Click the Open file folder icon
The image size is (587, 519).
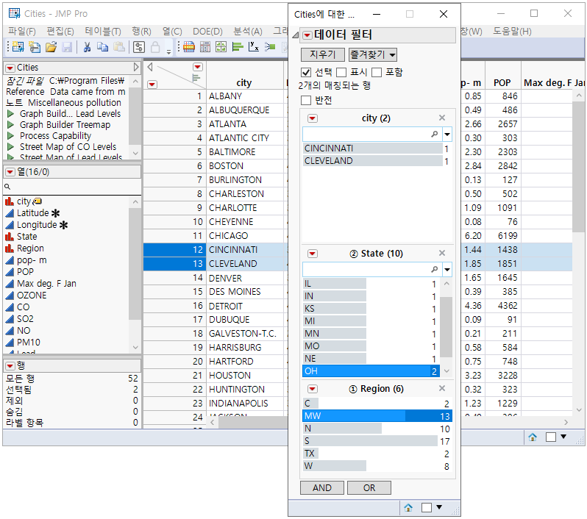pyautogui.click(x=51, y=47)
